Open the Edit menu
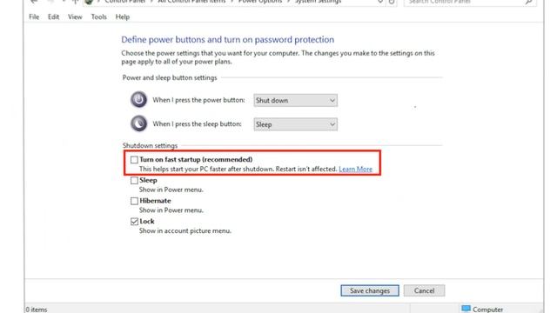 pyautogui.click(x=53, y=17)
